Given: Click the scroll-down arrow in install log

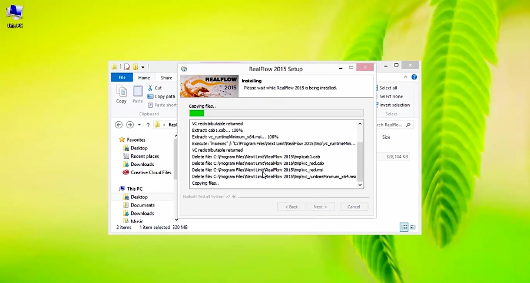Looking at the screenshot, I should pyautogui.click(x=360, y=185).
